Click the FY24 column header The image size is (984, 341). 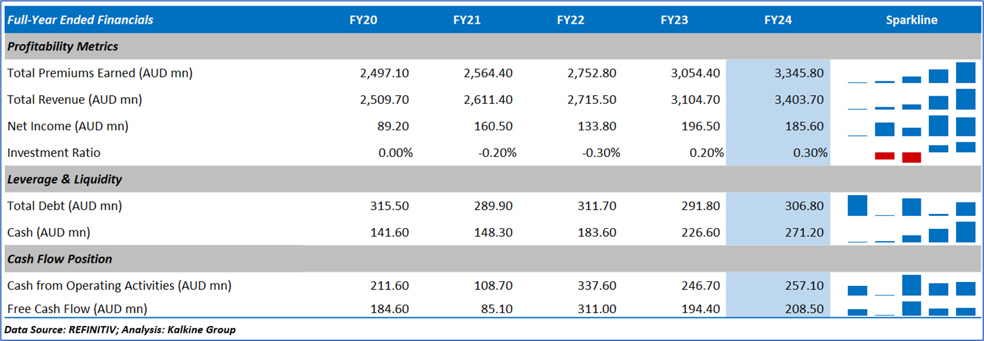point(777,20)
